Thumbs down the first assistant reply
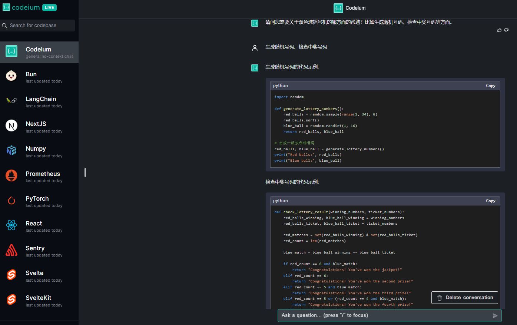517x325 pixels. [x=506, y=30]
